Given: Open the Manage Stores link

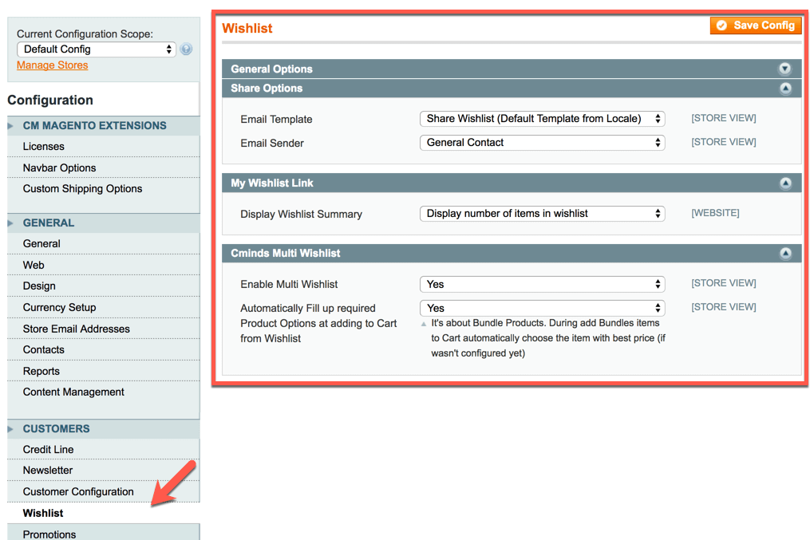Looking at the screenshot, I should point(52,65).
